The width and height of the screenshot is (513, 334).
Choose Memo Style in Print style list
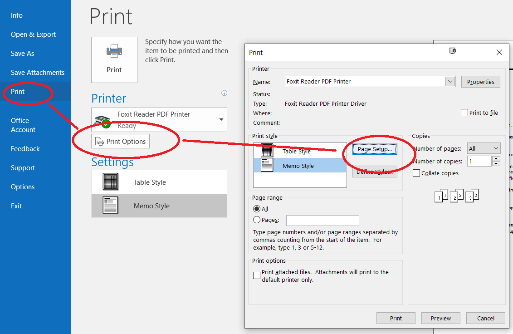pyautogui.click(x=298, y=166)
